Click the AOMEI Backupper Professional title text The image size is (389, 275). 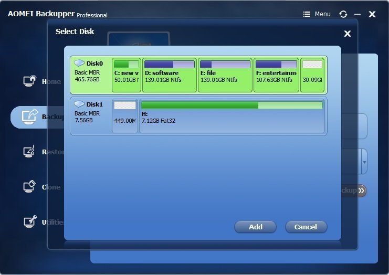click(x=58, y=14)
